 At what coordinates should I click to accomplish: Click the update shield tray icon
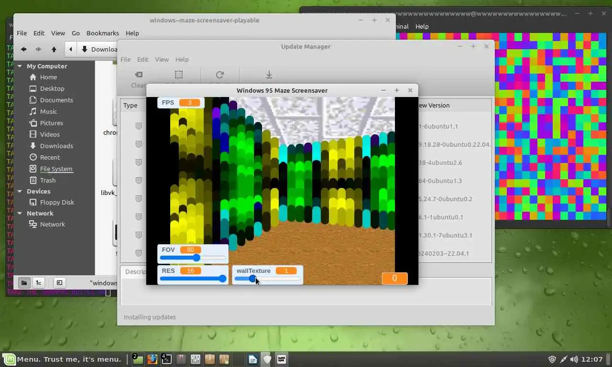point(552,359)
